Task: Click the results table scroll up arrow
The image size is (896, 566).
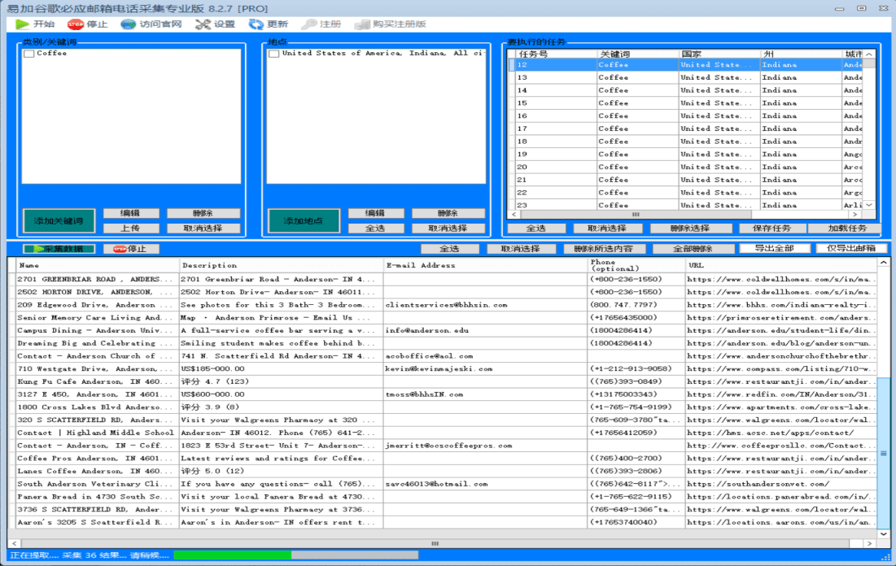Action: [x=884, y=263]
